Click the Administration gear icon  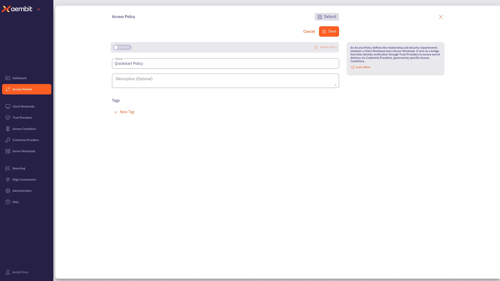point(8,191)
